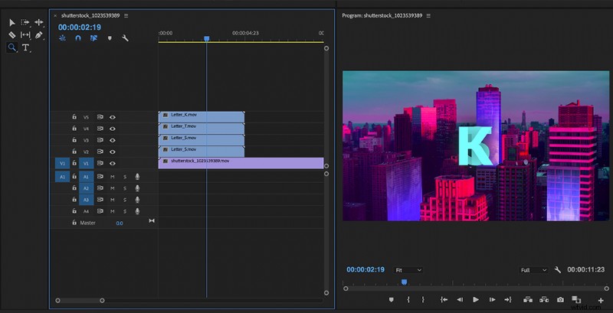Select the Track Select Forward tool
The width and height of the screenshot is (613, 313).
coord(25,23)
